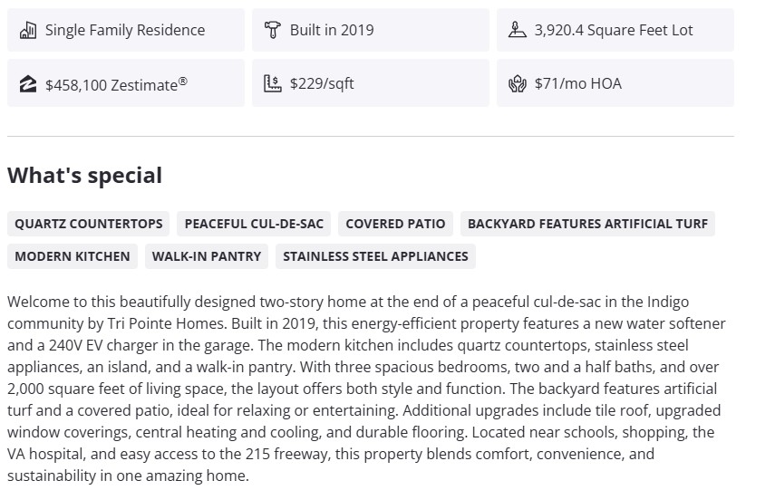
Task: Click the Covered Patio tag
Action: point(395,224)
